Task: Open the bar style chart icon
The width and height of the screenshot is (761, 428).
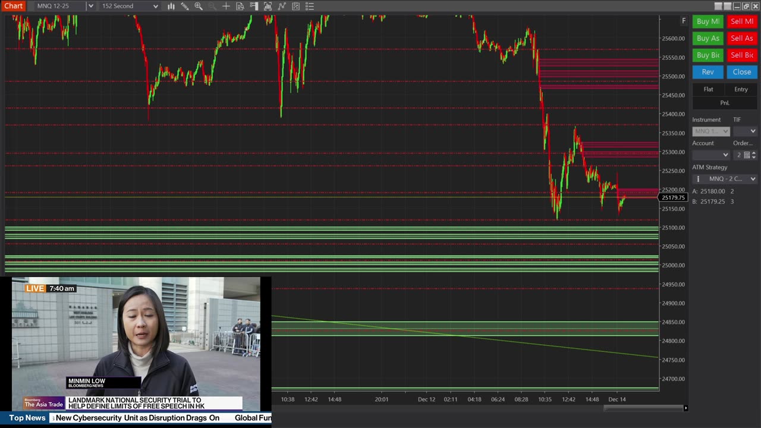Action: [x=171, y=6]
